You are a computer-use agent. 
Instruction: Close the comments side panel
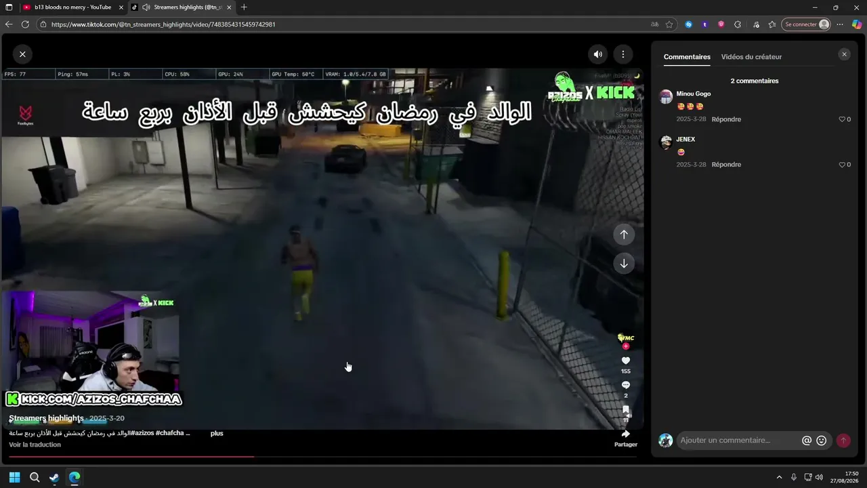pyautogui.click(x=844, y=54)
